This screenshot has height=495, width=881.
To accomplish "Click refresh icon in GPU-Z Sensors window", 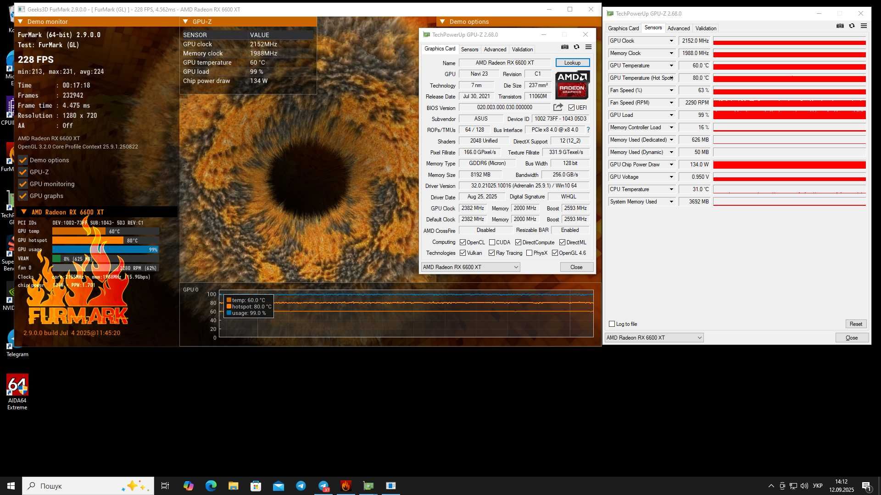I will (852, 26).
